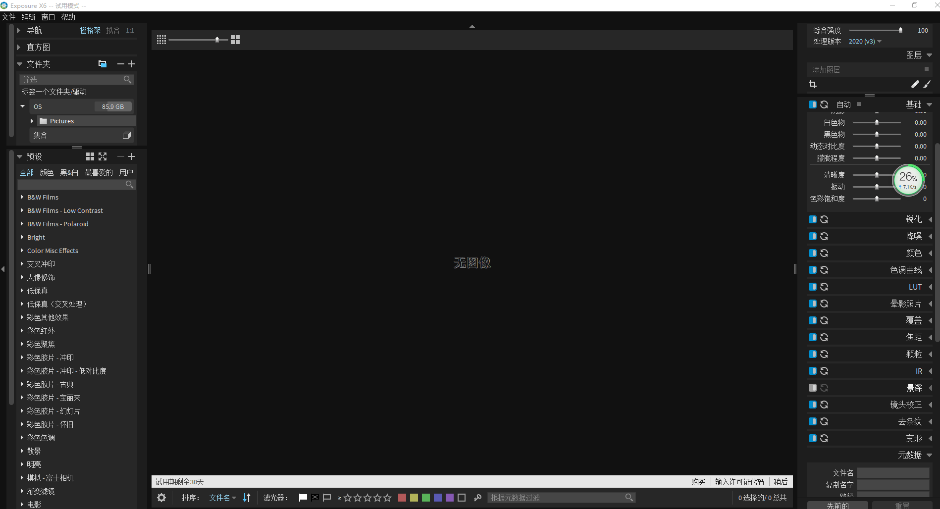Add new preset with plus icon
Image resolution: width=940 pixels, height=509 pixels.
(x=132, y=156)
